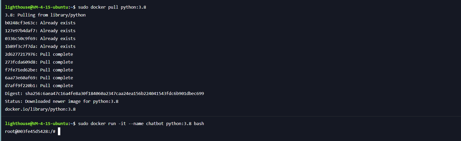
Task: Click layer f7fe71ed62be Pull complete line
Action: click(x=39, y=70)
